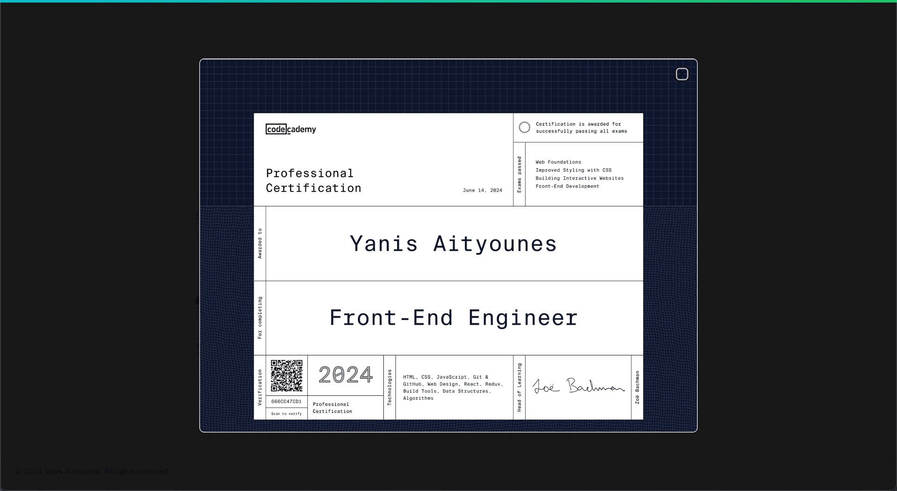Click the Front-End Development exam entry
Screen dimensions: 897x491
click(567, 186)
